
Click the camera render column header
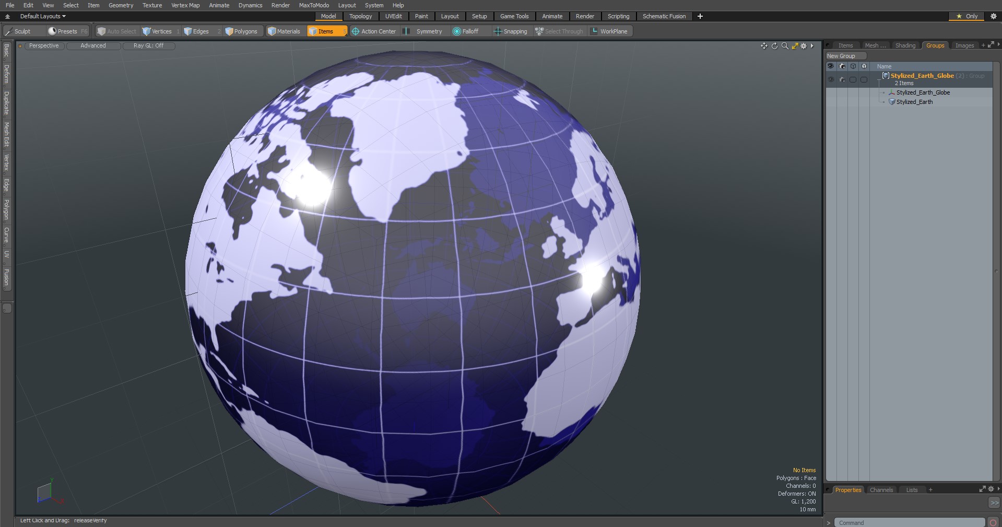(x=842, y=66)
